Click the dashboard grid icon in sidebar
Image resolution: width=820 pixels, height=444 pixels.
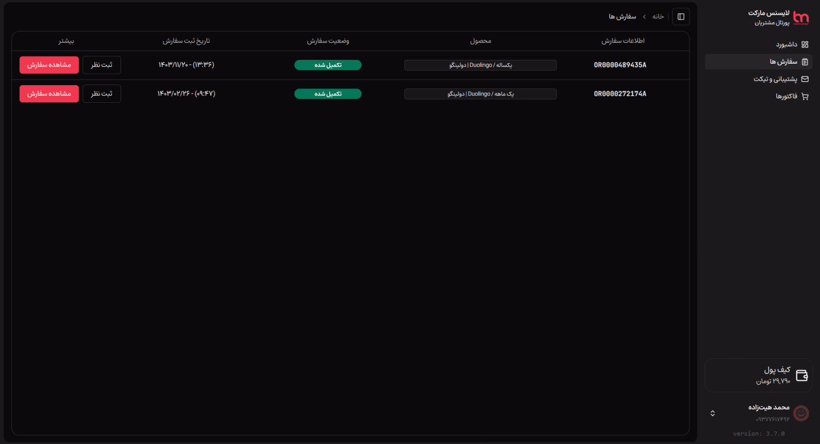click(x=804, y=45)
